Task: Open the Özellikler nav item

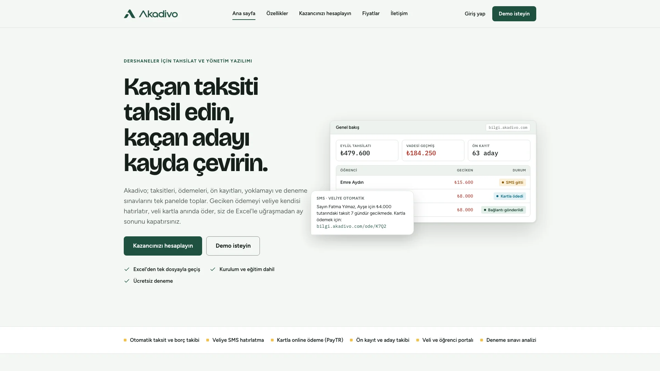Action: [x=277, y=13]
